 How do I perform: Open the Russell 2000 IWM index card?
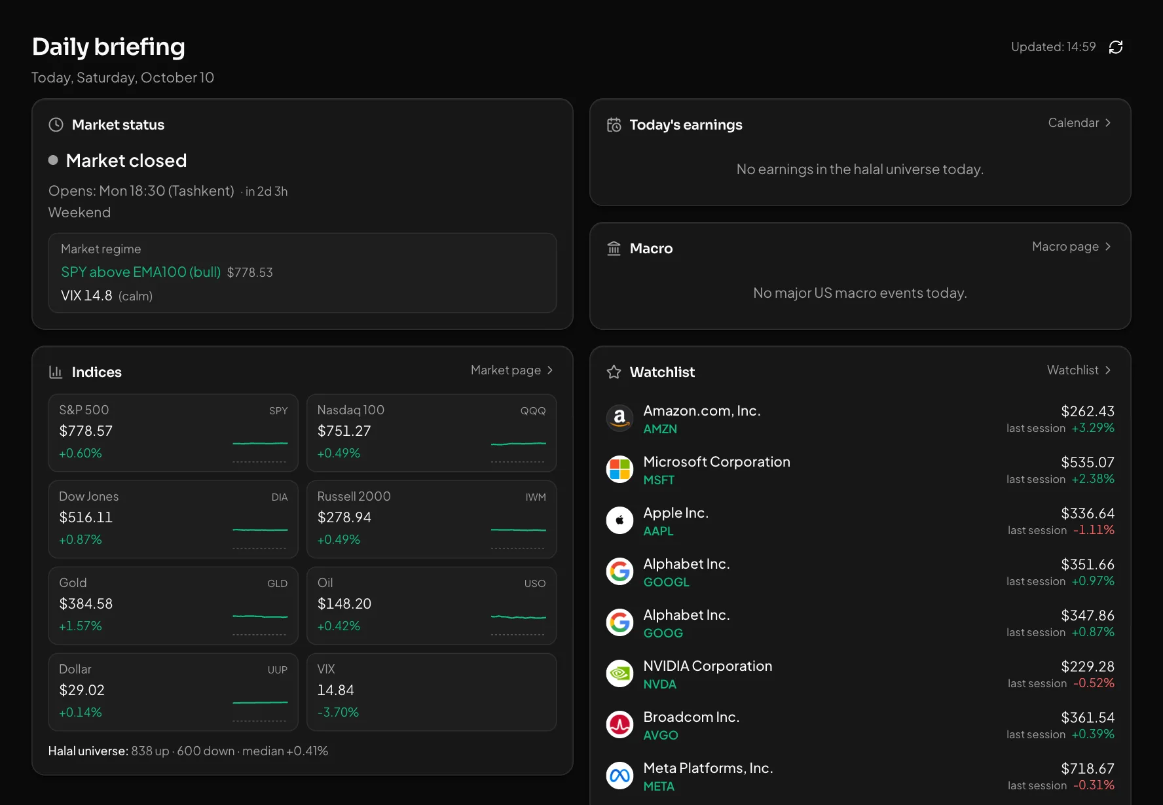pos(432,519)
